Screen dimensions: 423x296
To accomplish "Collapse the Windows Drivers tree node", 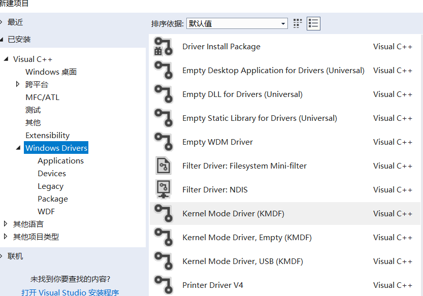I will click(18, 148).
